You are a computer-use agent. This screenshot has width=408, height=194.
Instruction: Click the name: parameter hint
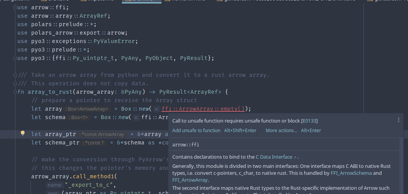click(x=55, y=185)
